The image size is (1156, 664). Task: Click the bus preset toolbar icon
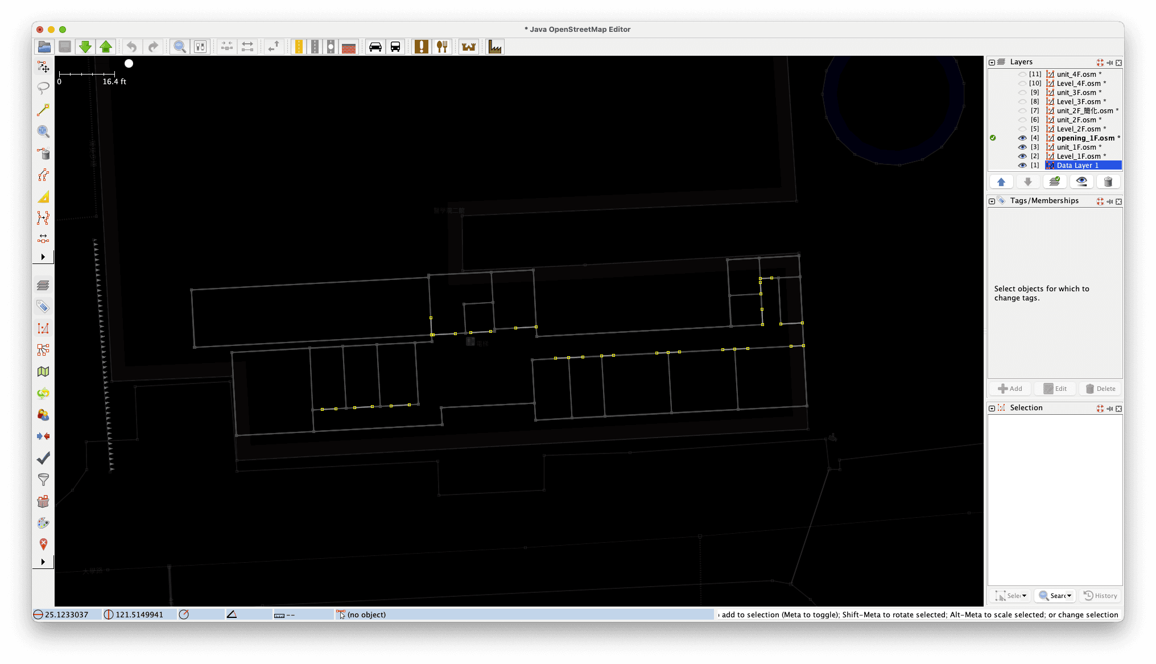[395, 47]
